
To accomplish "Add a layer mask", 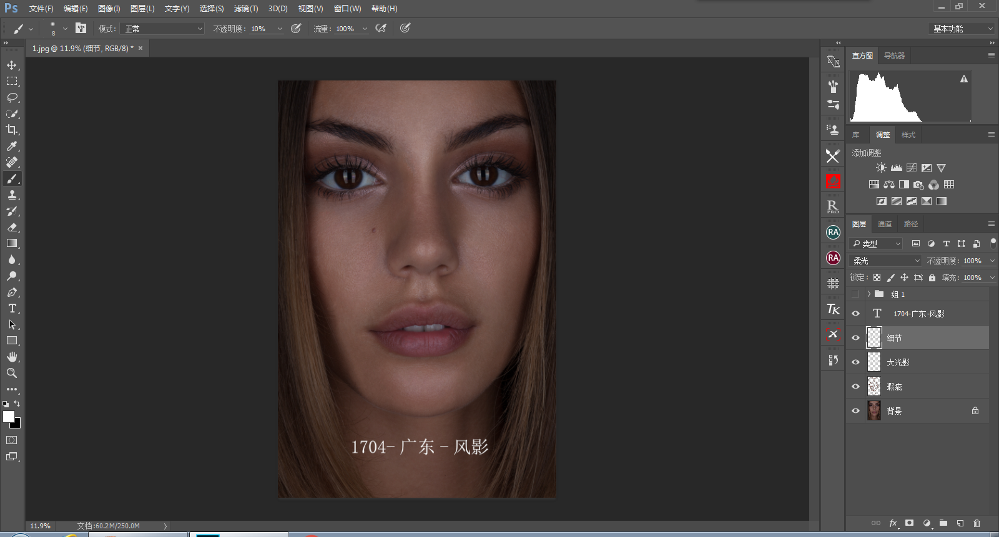I will (910, 523).
